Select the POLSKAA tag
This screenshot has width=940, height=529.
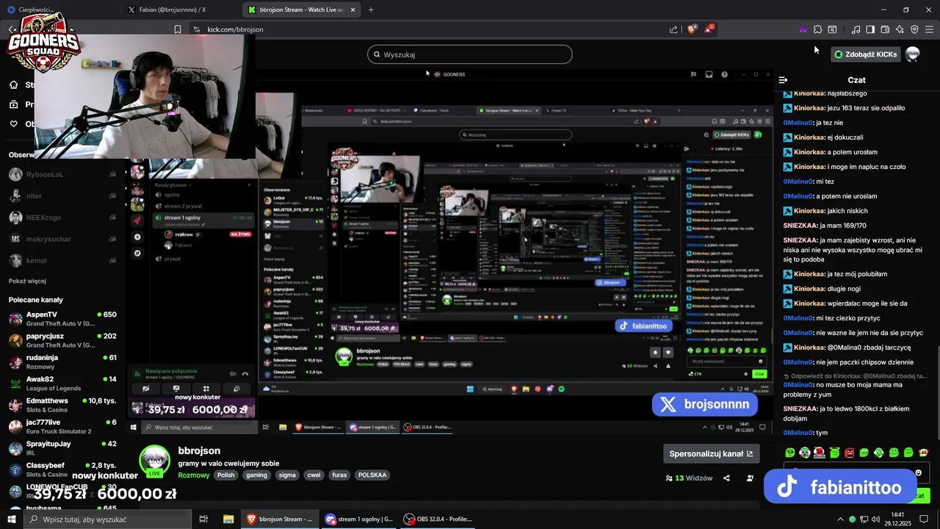tap(372, 475)
